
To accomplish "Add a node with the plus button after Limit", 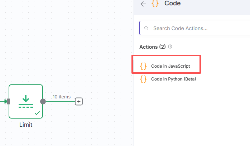I will (x=79, y=101).
